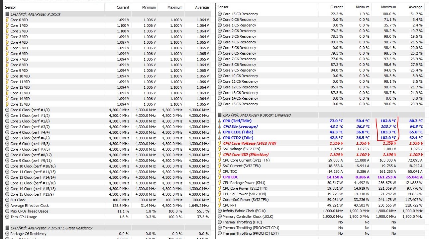The width and height of the screenshot is (429, 239).
Task: Click the lightning icon beside CPU Package Power (SMU)
Action: click(219, 183)
